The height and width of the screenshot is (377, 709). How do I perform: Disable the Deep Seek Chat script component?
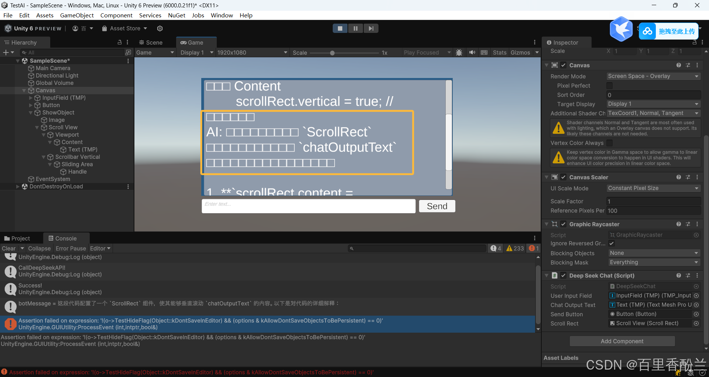tap(564, 275)
